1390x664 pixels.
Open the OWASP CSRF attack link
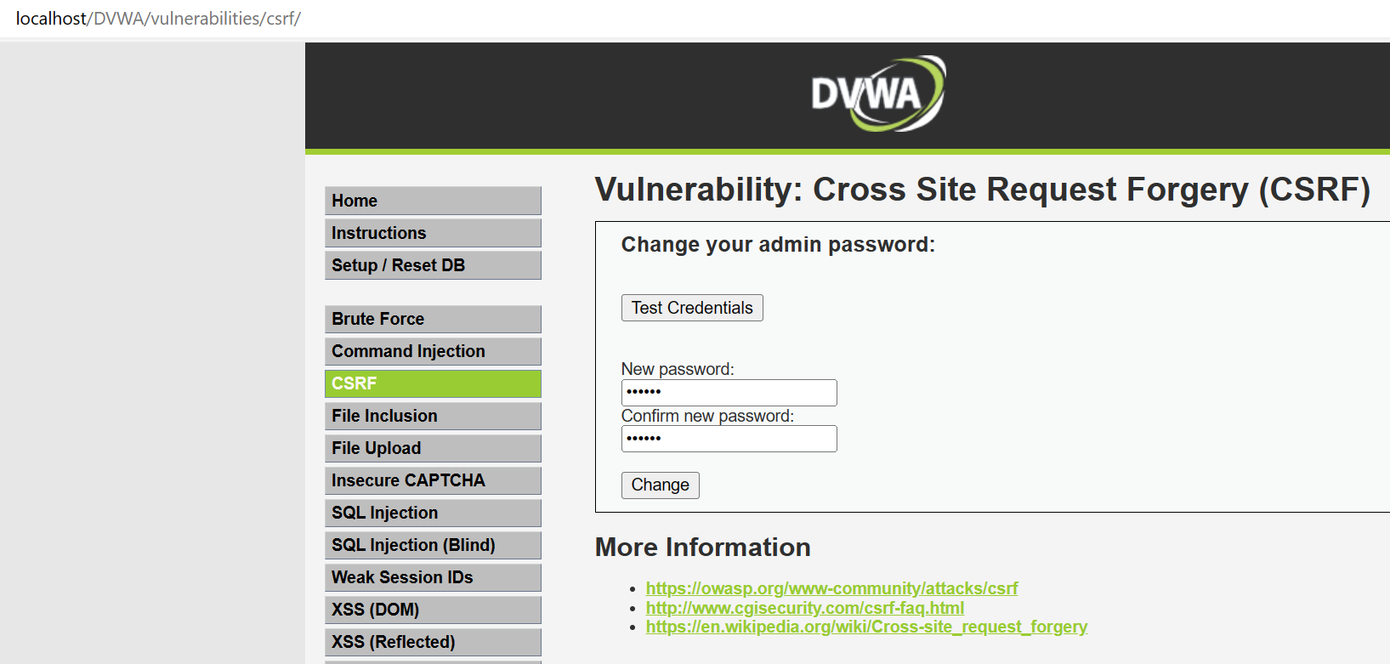pos(831,588)
